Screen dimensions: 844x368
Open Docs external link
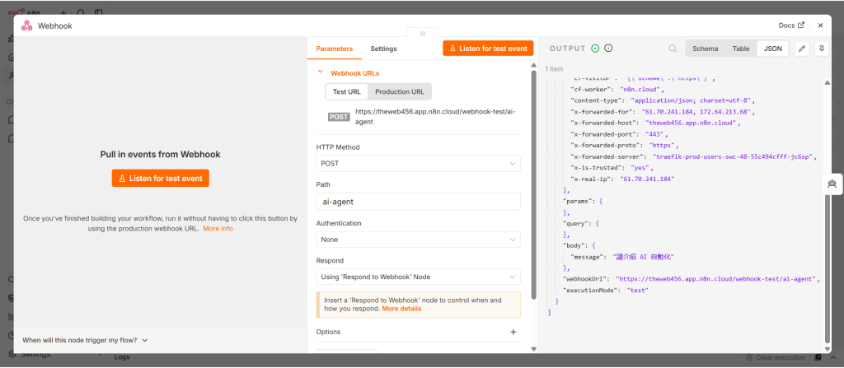(x=791, y=26)
